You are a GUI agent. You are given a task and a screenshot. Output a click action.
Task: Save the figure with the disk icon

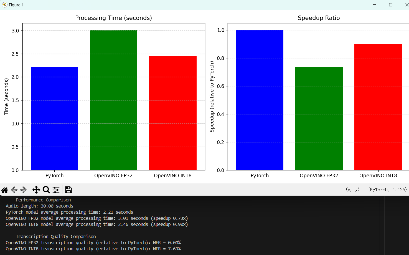tap(68, 190)
